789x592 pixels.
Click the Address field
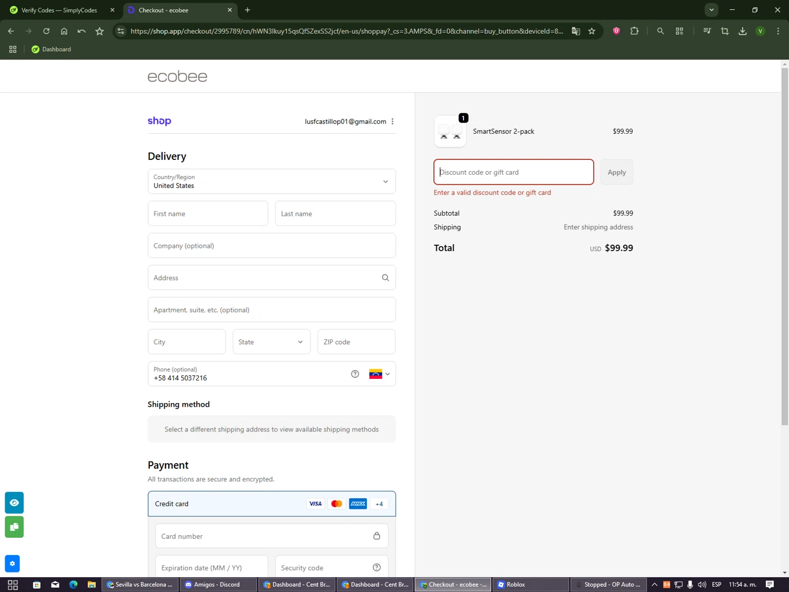[x=272, y=278]
